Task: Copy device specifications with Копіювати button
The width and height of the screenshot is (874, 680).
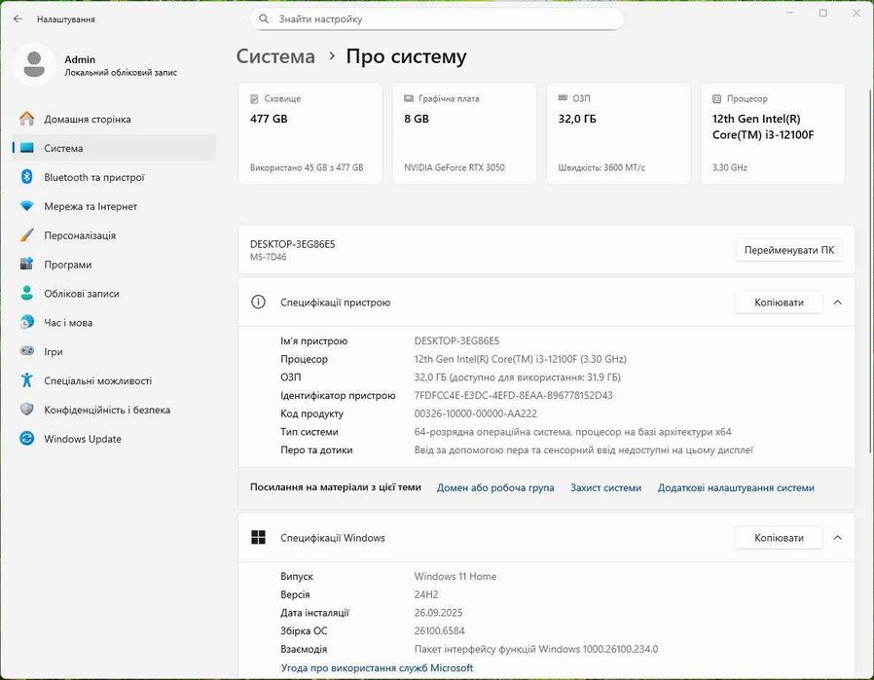Action: 779,303
